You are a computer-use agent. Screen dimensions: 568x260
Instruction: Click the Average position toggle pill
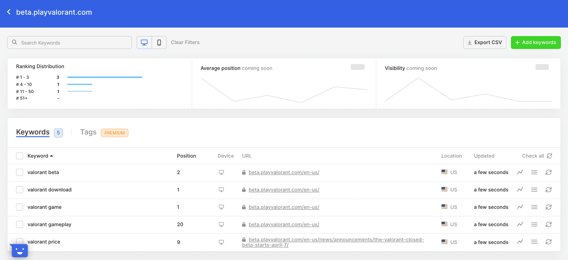point(357,67)
